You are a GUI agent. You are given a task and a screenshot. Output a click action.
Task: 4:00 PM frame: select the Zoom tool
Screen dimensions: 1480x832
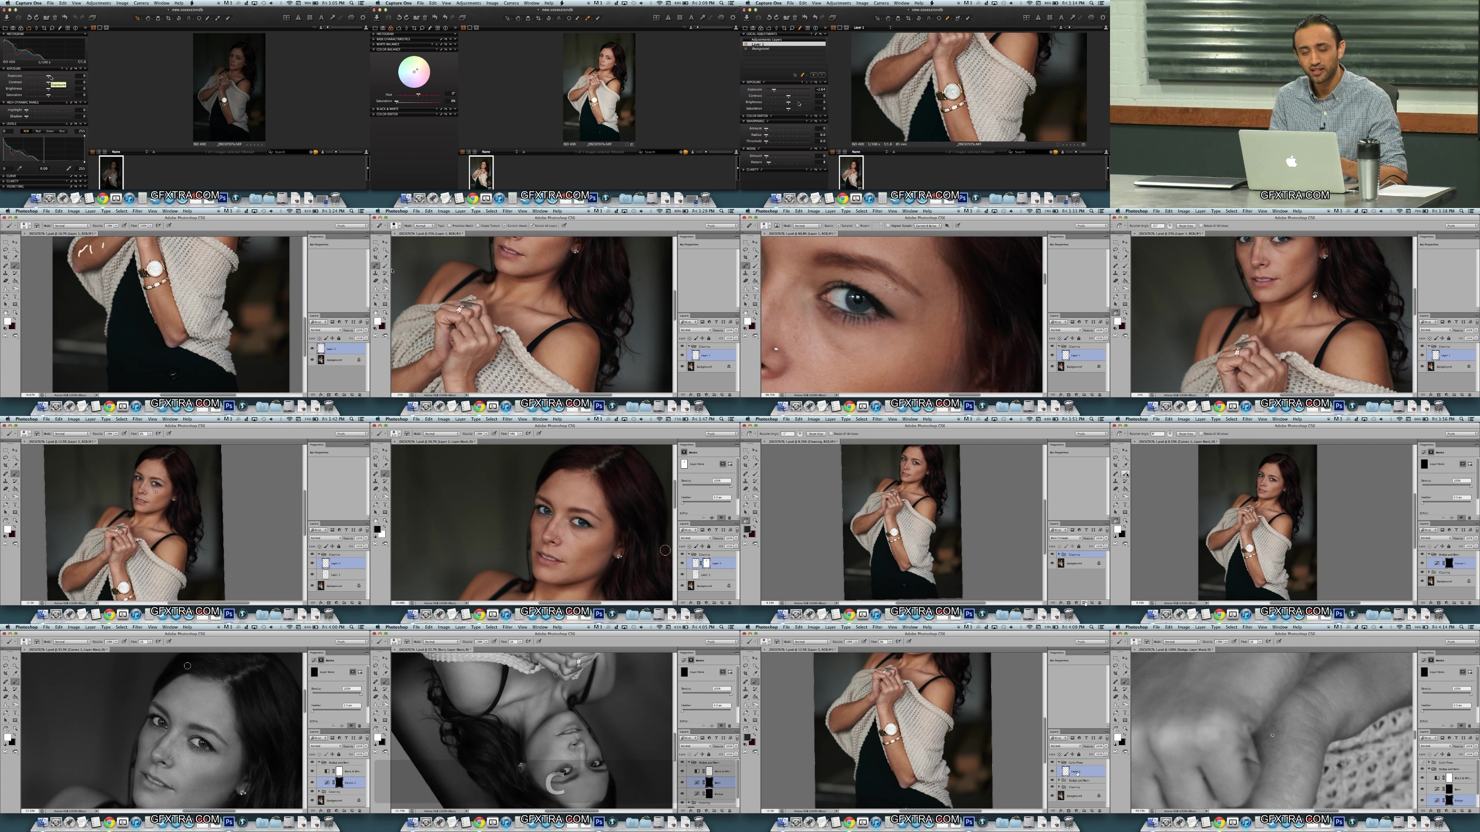16,728
